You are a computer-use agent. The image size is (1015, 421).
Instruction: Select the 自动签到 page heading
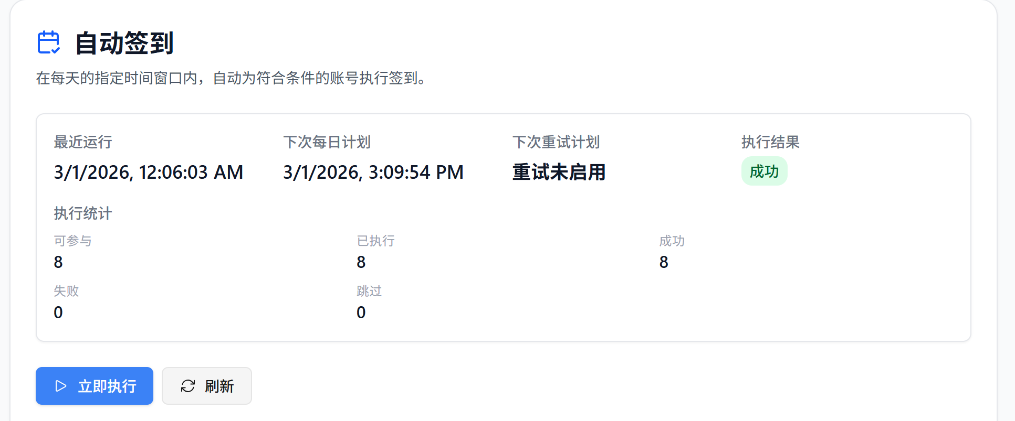(124, 43)
